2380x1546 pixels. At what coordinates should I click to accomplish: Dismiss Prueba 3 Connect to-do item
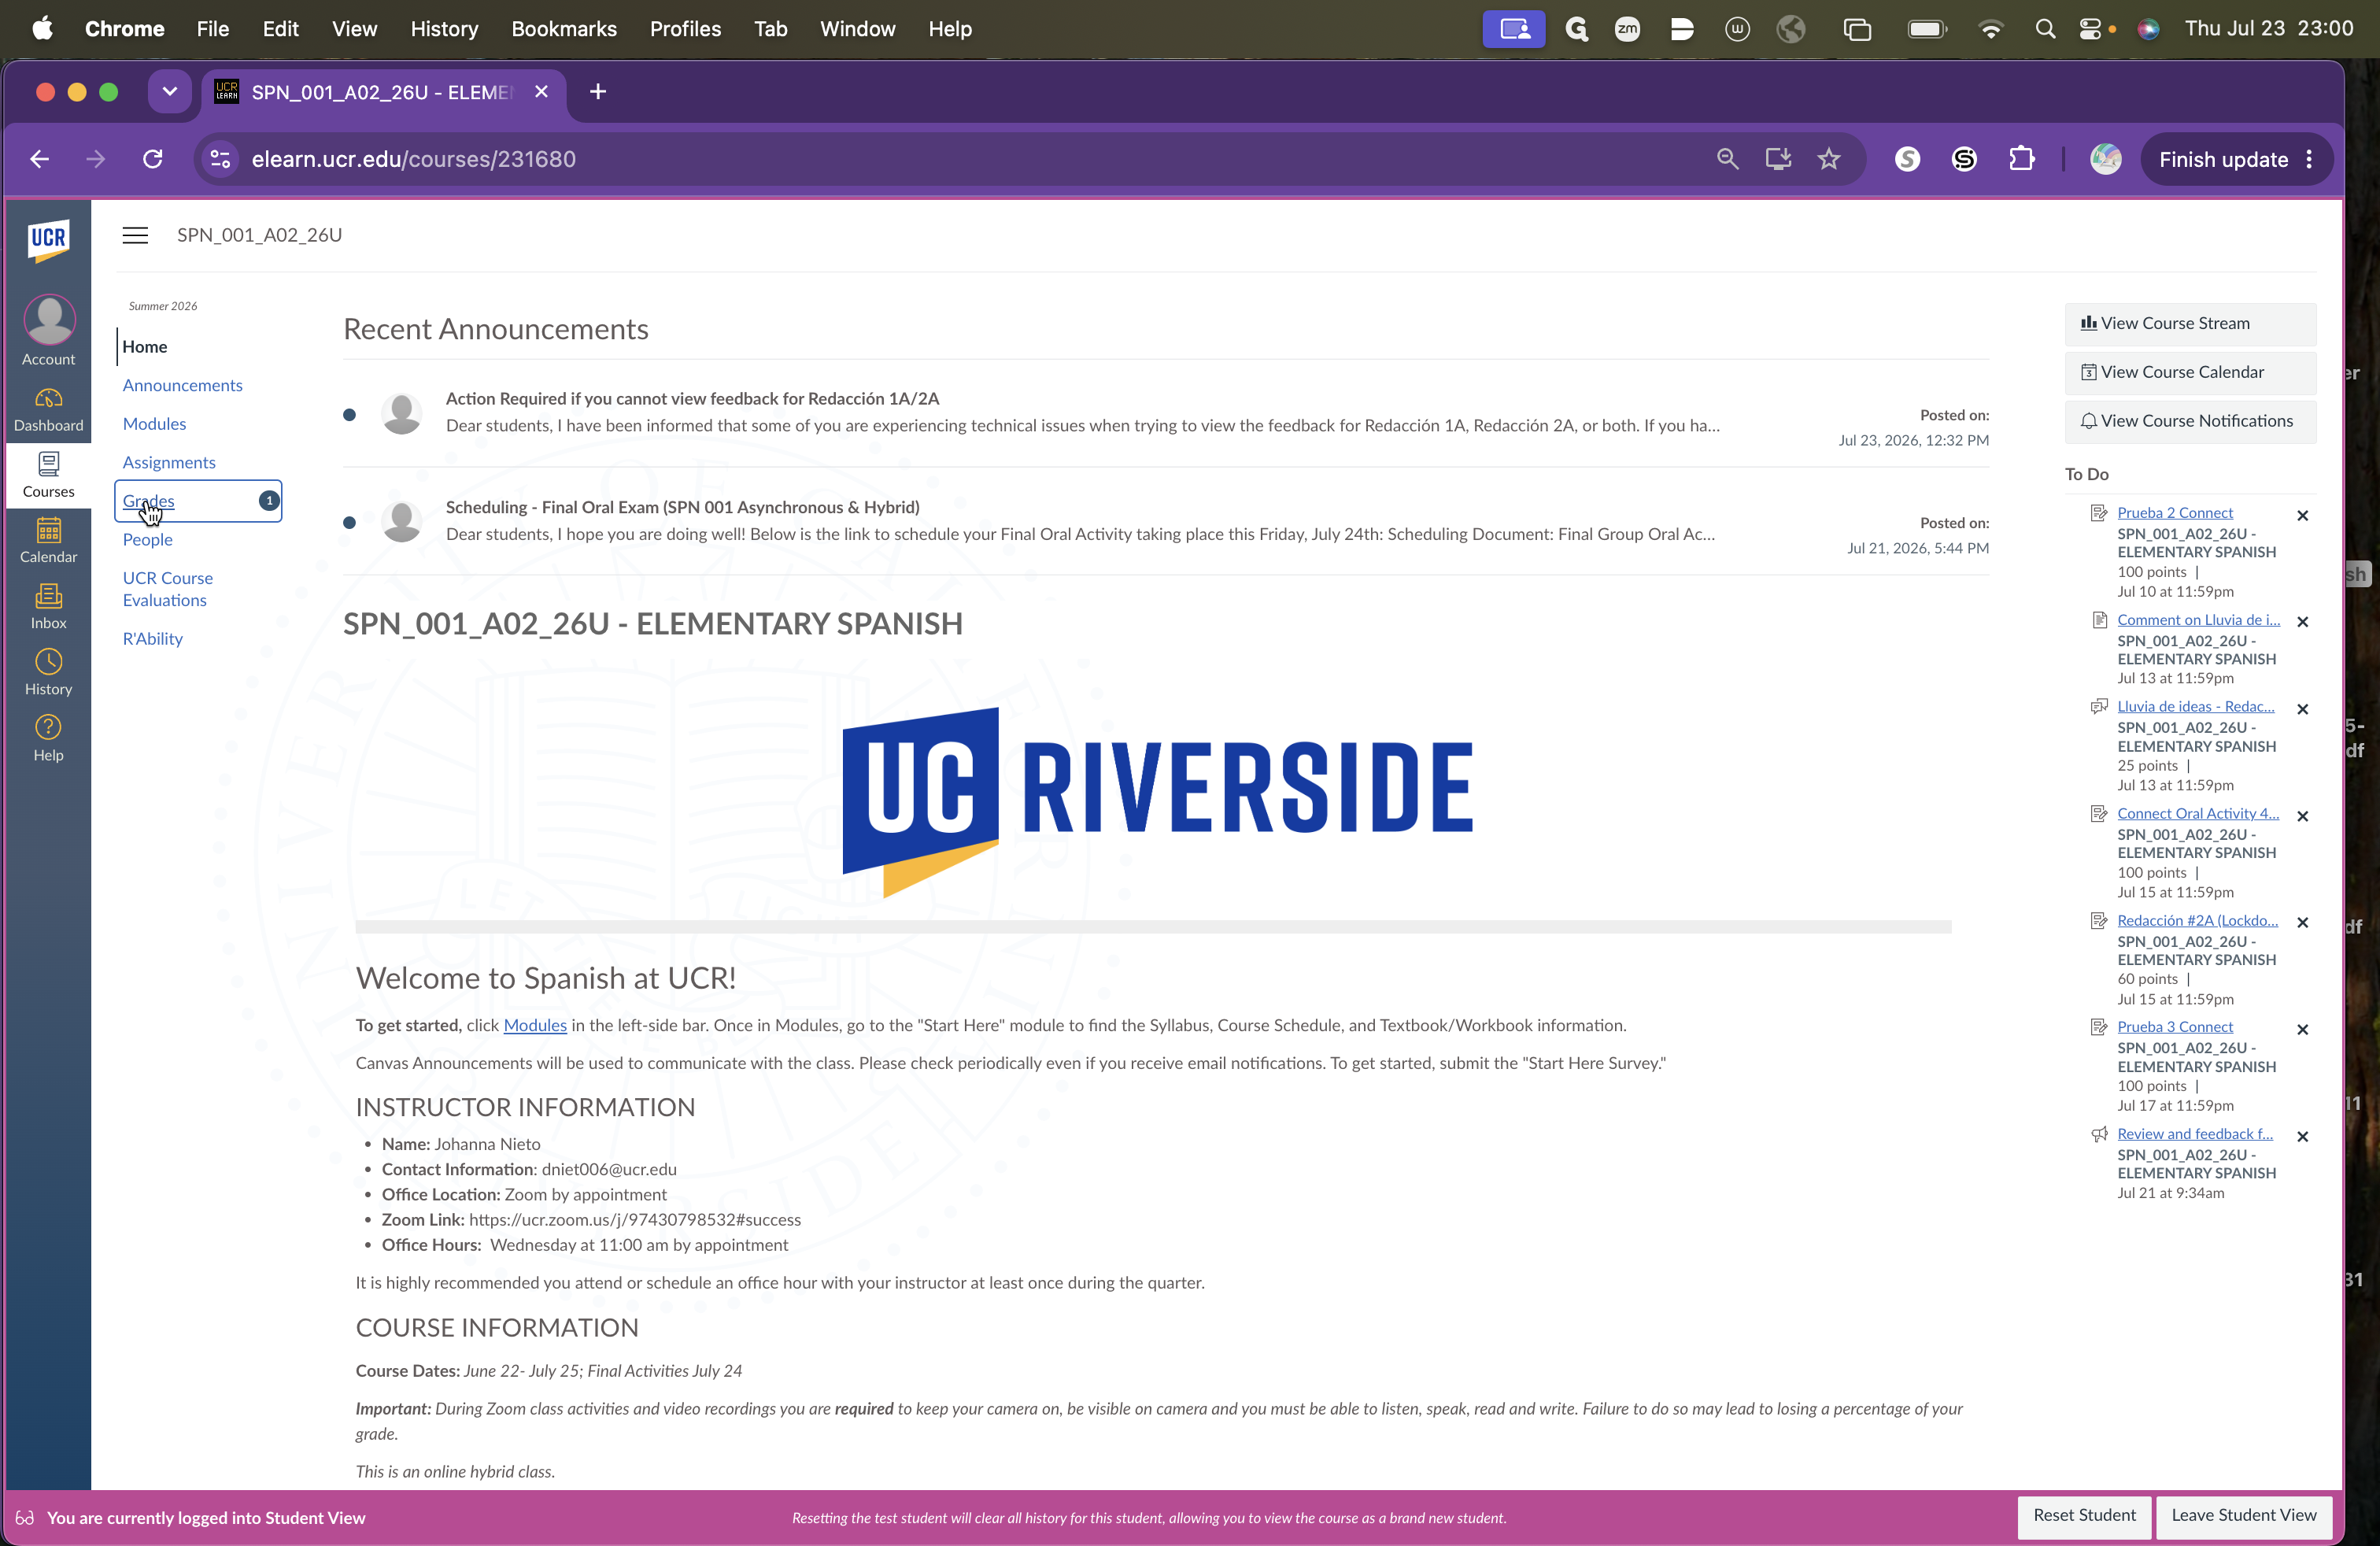(2302, 1029)
